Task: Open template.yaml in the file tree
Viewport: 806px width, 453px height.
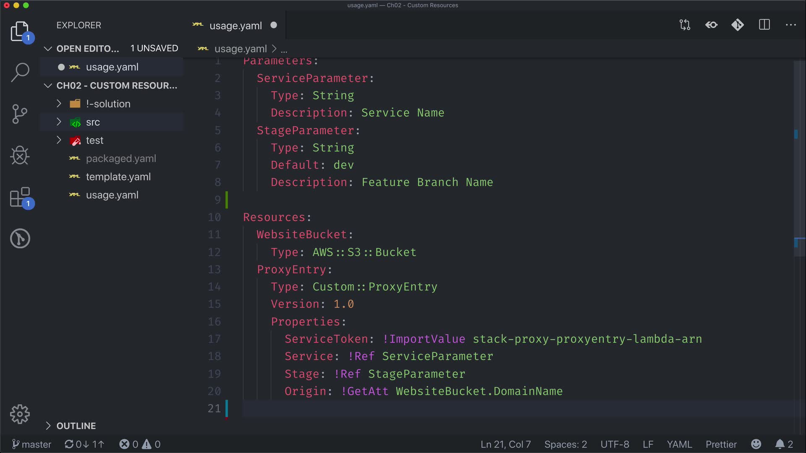Action: [x=118, y=177]
